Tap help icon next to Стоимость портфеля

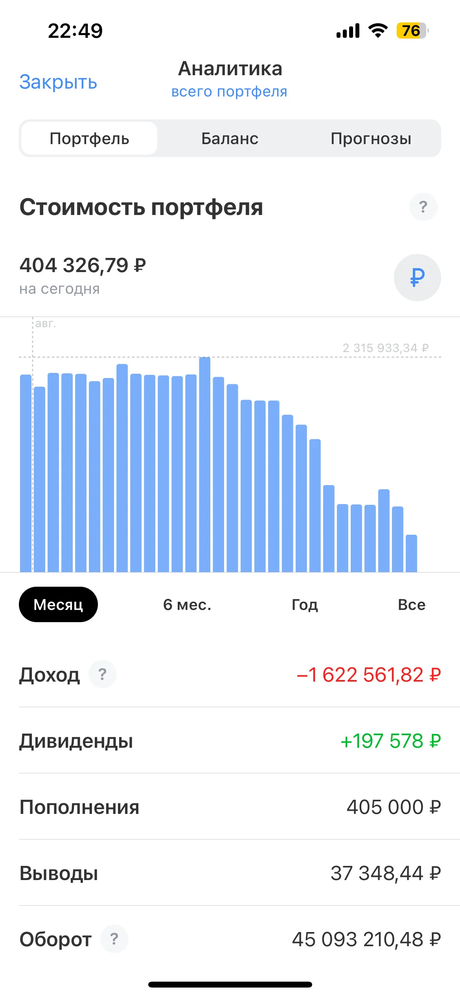423,207
